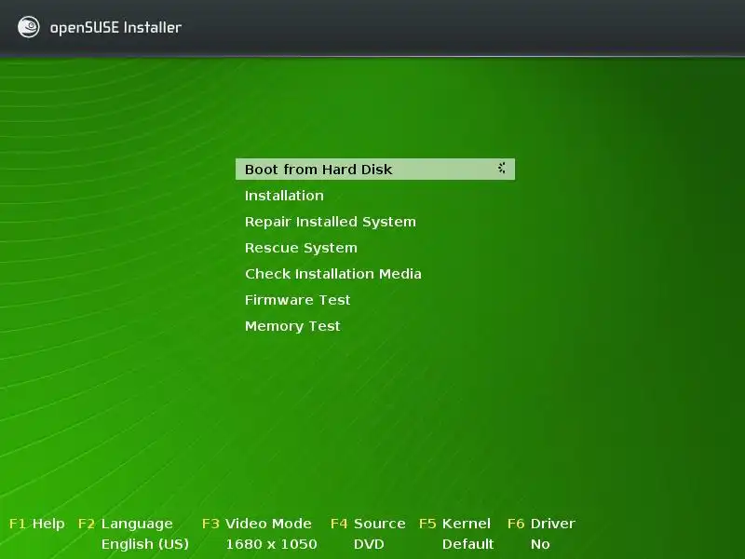This screenshot has height=559, width=745.
Task: Click the English (US) language value
Action: click(145, 544)
